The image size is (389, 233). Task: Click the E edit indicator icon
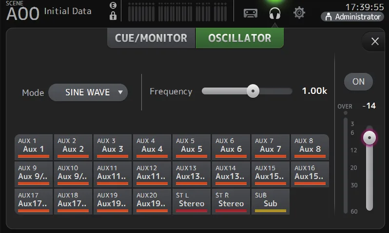(x=113, y=5)
